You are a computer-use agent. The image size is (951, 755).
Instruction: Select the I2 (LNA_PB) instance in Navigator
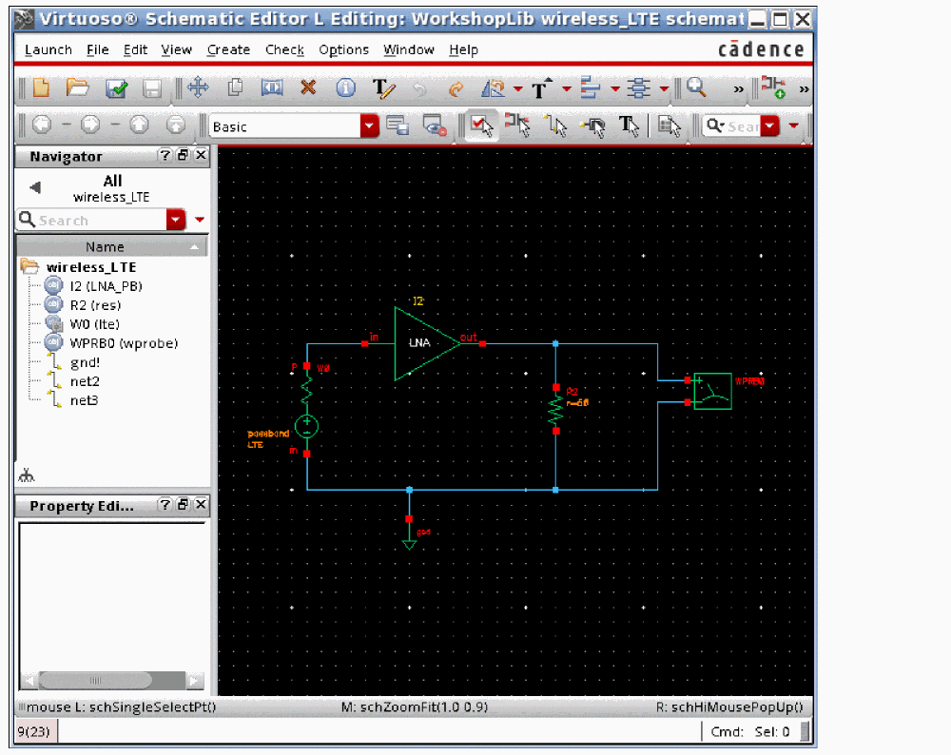(107, 286)
